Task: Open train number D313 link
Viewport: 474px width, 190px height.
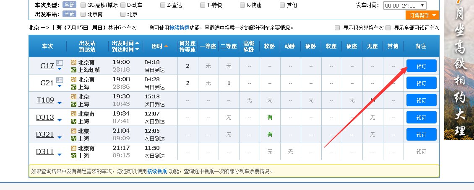Action: (x=45, y=117)
